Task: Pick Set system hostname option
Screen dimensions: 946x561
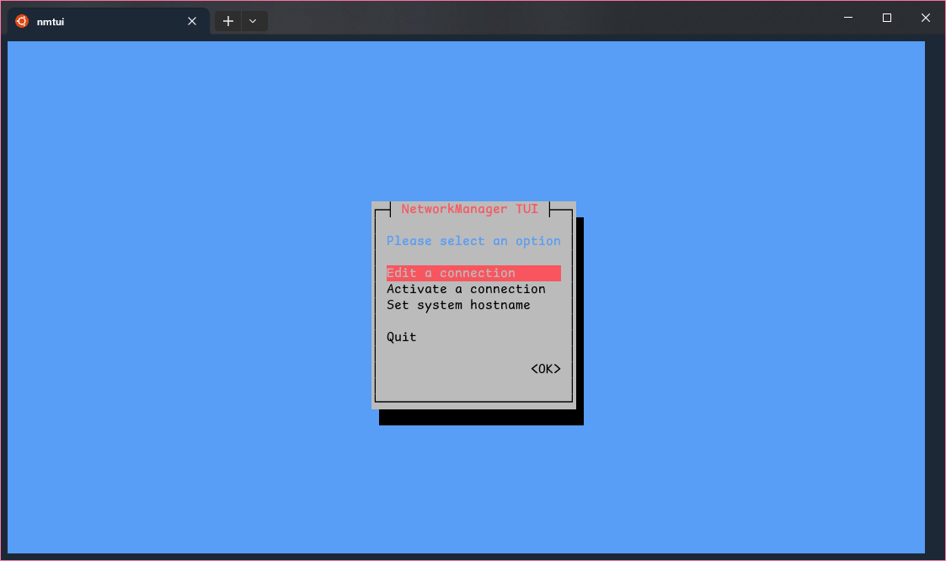Action: coord(458,305)
